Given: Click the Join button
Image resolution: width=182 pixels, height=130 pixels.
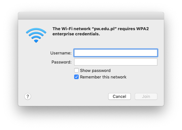Looking at the screenshot, I should tap(146, 96).
